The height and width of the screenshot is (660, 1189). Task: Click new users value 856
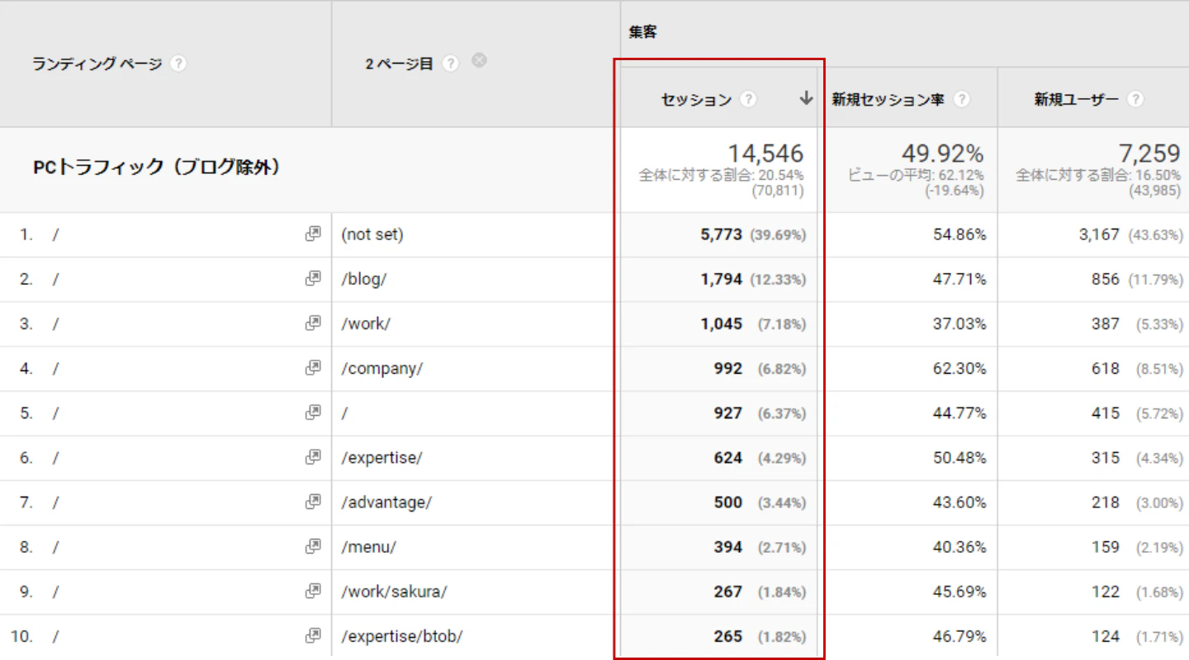pyautogui.click(x=1106, y=279)
